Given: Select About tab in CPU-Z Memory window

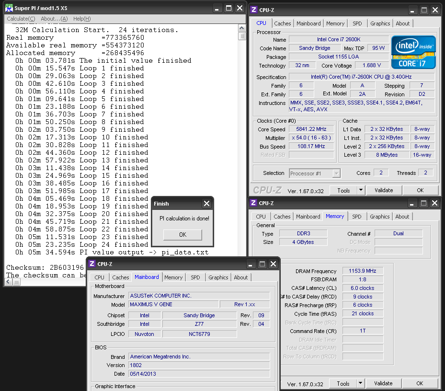Looking at the screenshot, I should point(402,217).
